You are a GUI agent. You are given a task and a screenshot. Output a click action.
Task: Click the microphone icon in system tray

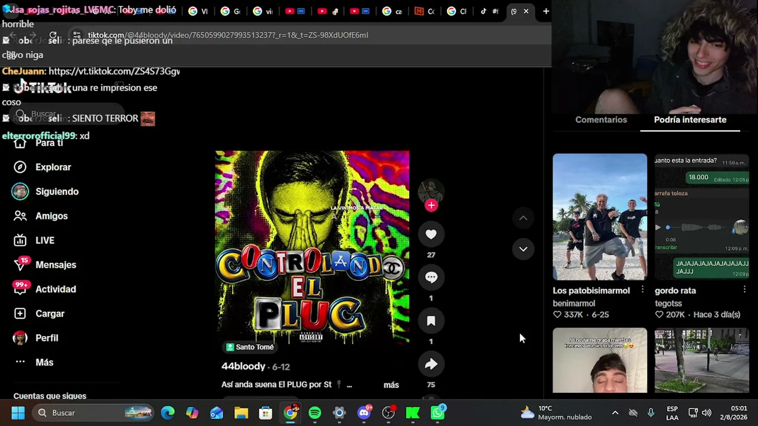click(651, 413)
